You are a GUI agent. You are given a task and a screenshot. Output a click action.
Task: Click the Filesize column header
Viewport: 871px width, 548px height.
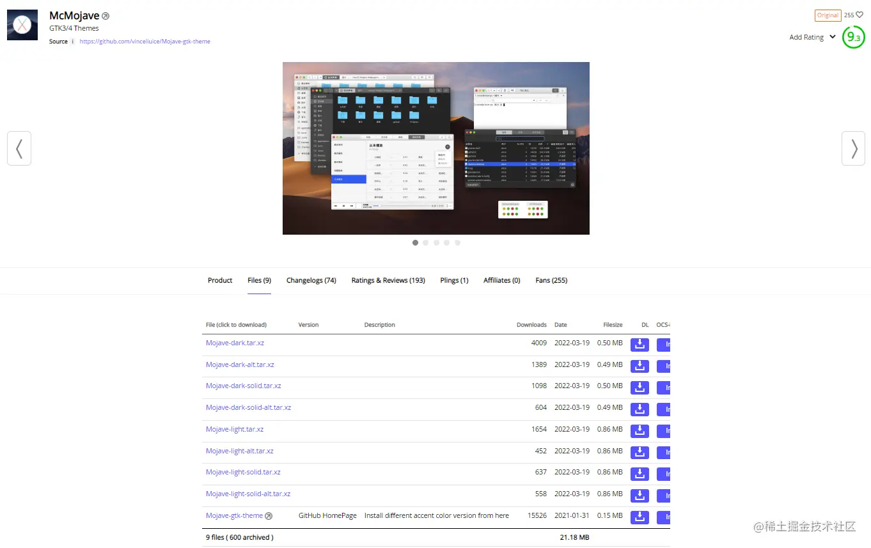[613, 325]
